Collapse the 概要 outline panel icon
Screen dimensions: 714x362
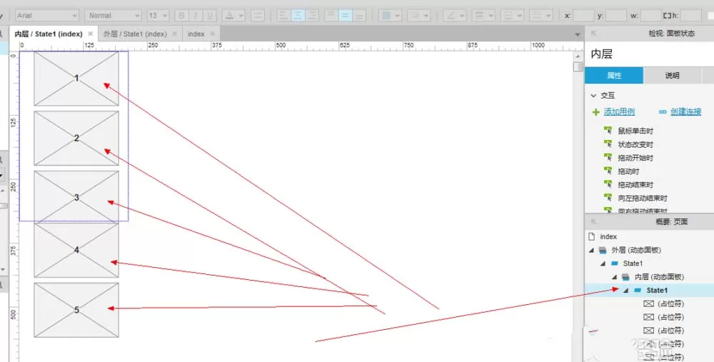point(593,222)
